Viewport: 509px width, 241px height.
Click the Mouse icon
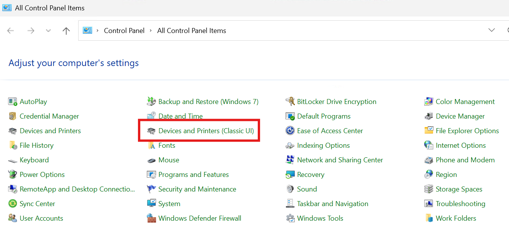point(151,160)
